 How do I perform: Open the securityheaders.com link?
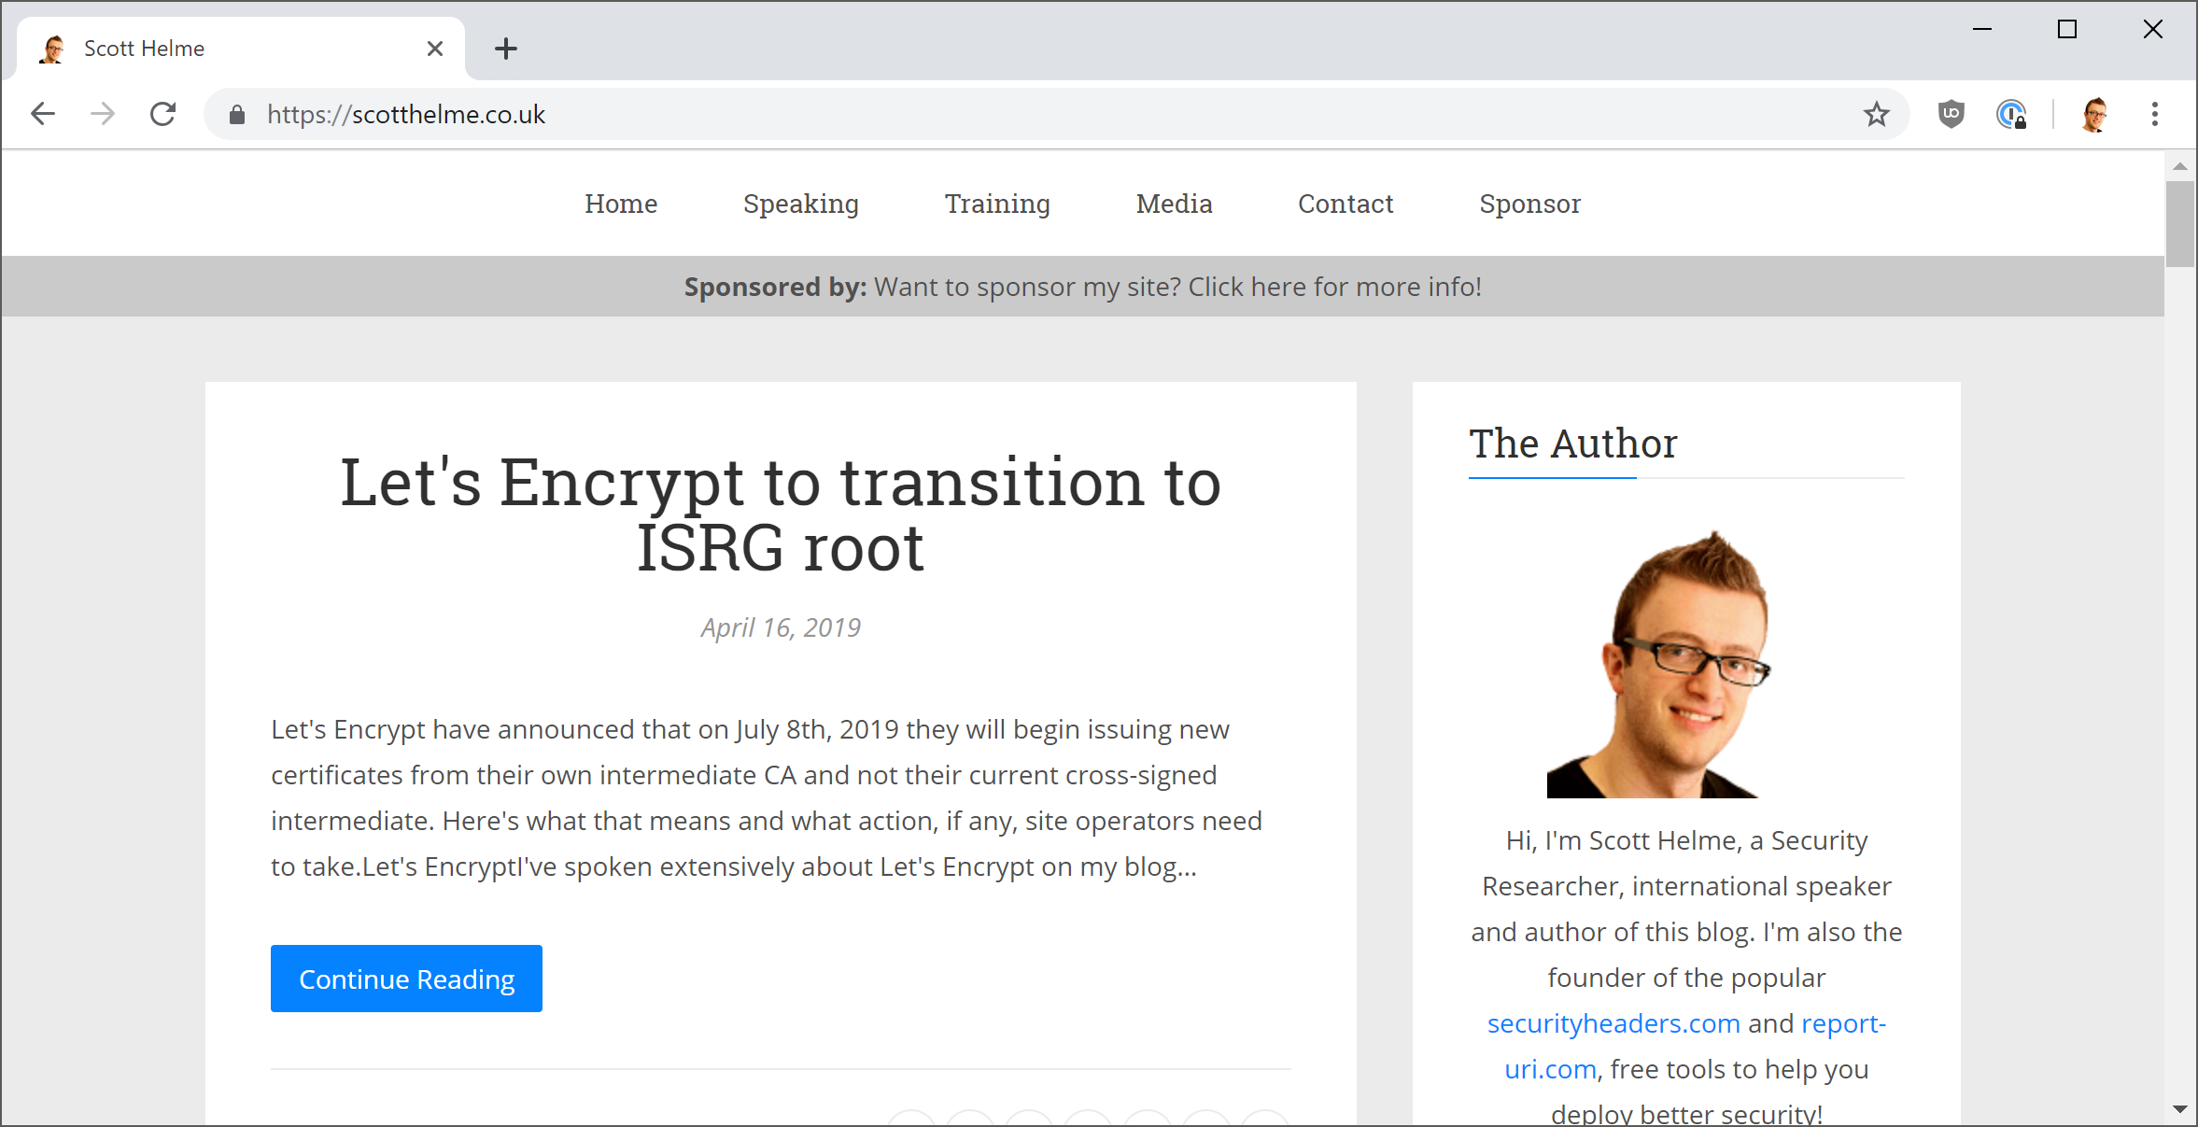[x=1613, y=1023]
